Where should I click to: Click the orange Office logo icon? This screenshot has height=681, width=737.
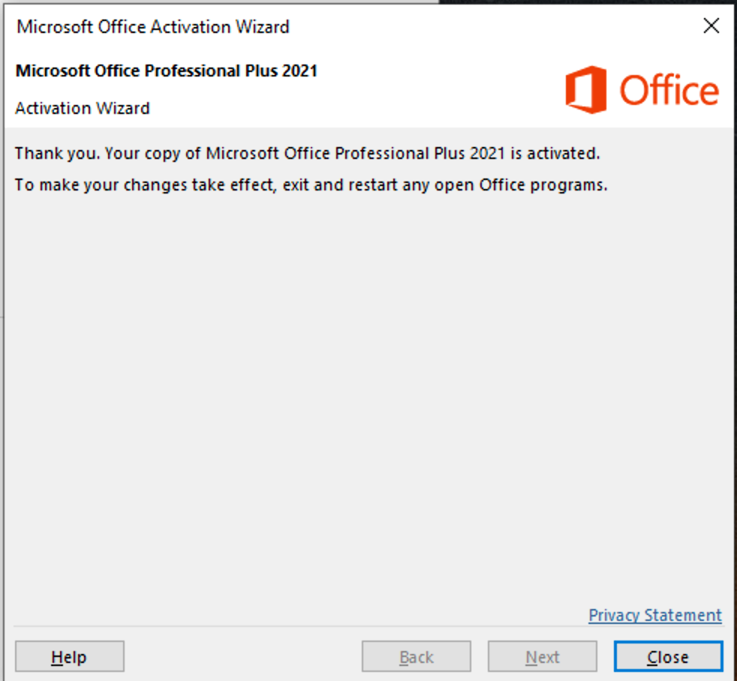click(x=585, y=90)
